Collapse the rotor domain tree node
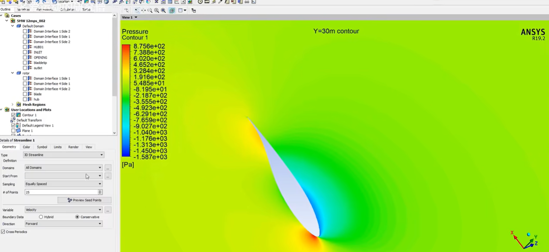 (x=13, y=73)
